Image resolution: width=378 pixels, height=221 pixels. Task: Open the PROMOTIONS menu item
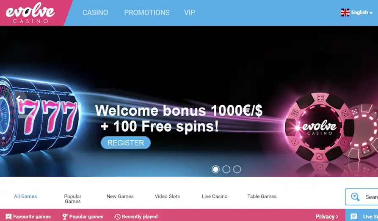(x=147, y=13)
